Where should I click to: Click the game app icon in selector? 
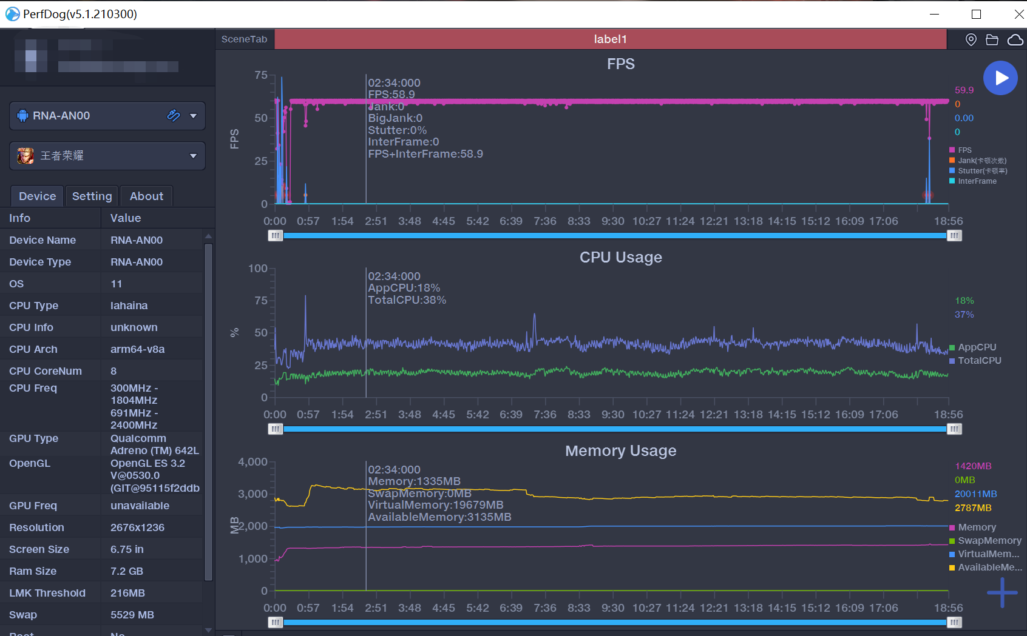click(x=25, y=156)
